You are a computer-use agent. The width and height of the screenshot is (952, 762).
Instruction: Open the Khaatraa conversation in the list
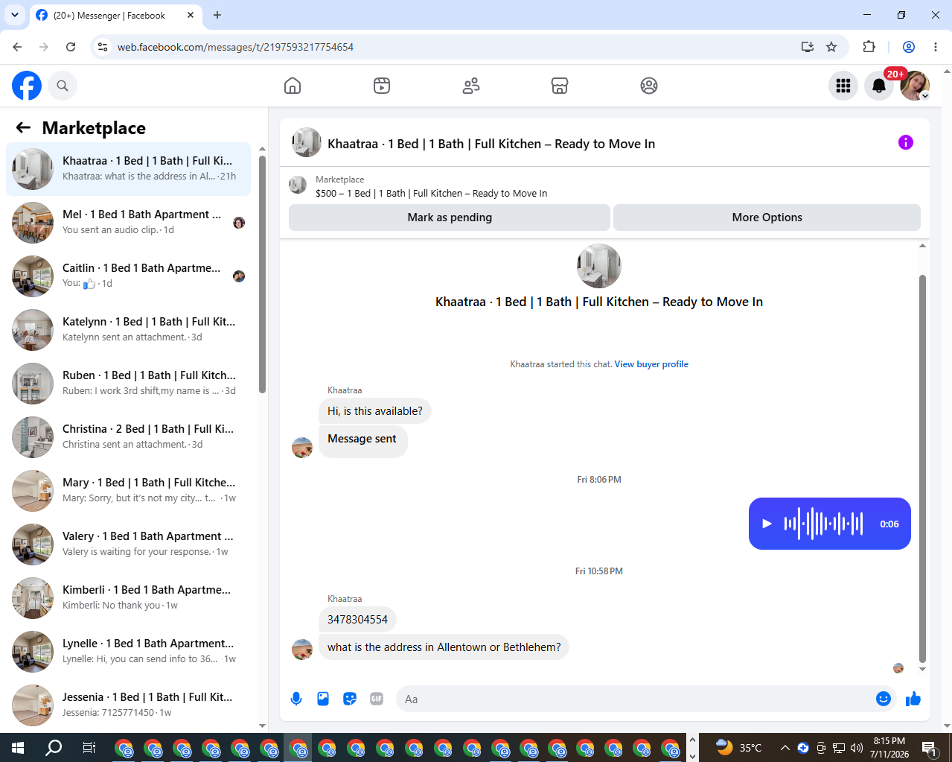pyautogui.click(x=129, y=169)
